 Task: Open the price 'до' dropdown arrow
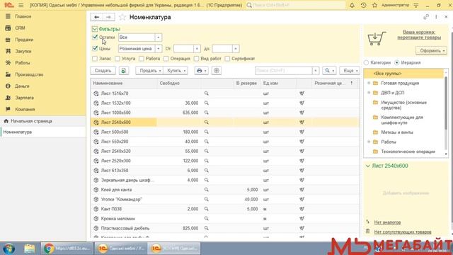click(236, 49)
